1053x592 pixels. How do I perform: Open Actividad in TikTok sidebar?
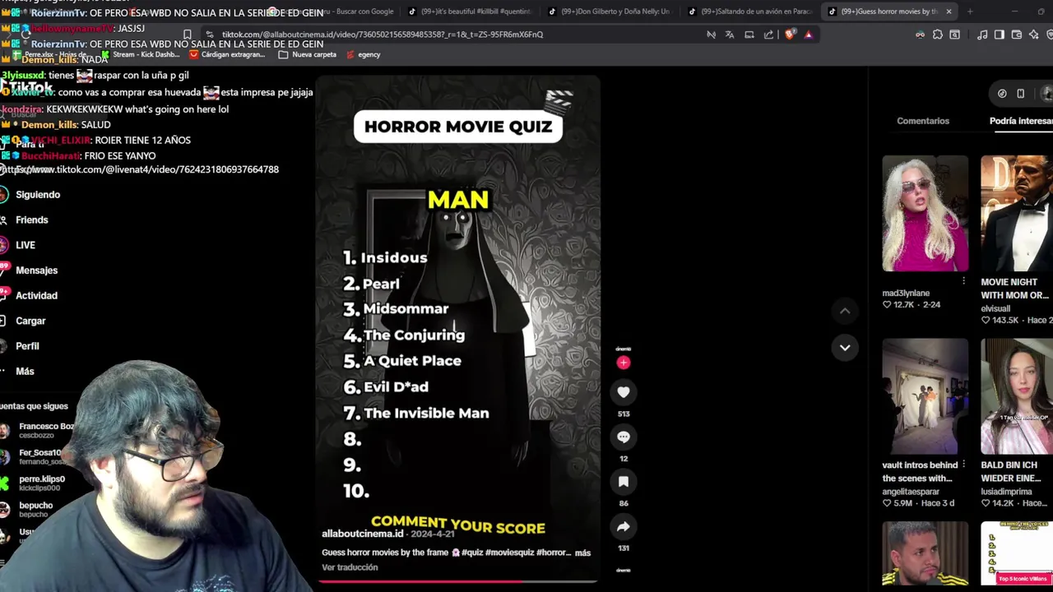pos(36,296)
